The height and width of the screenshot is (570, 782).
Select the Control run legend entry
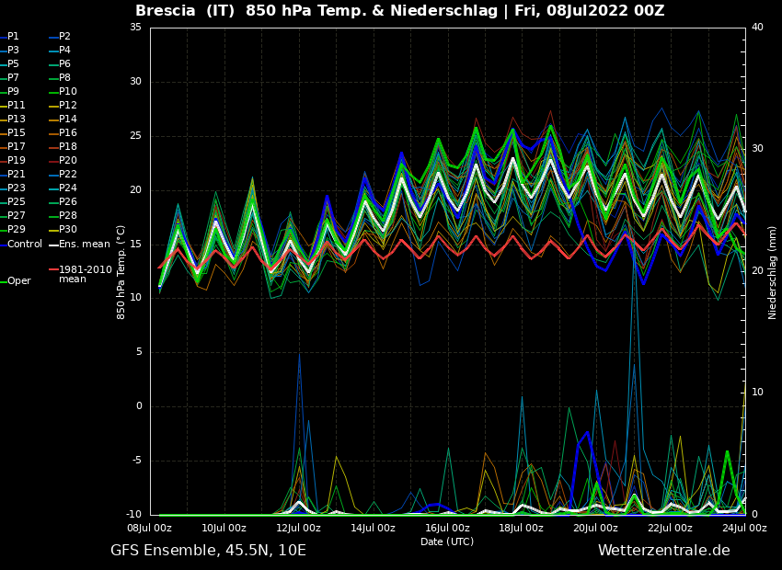pyautogui.click(x=25, y=245)
